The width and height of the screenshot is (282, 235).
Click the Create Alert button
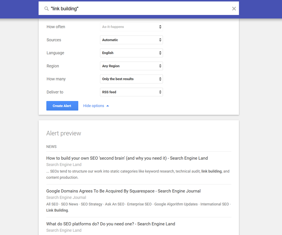(x=62, y=106)
